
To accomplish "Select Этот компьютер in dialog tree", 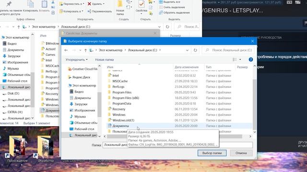I will (x=82, y=86).
